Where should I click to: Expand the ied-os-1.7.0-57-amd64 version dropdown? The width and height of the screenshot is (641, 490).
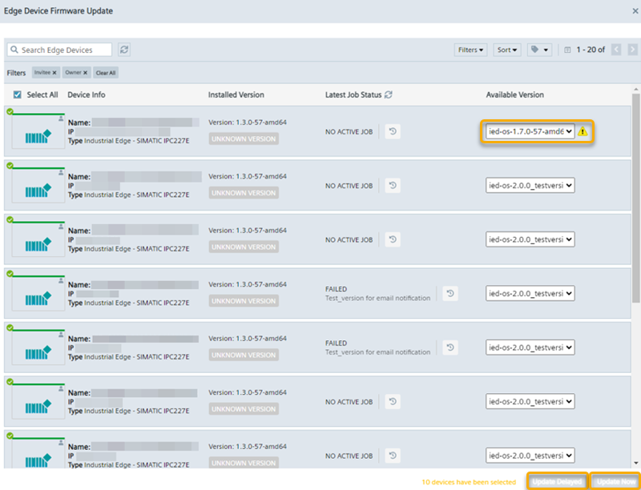(x=530, y=131)
